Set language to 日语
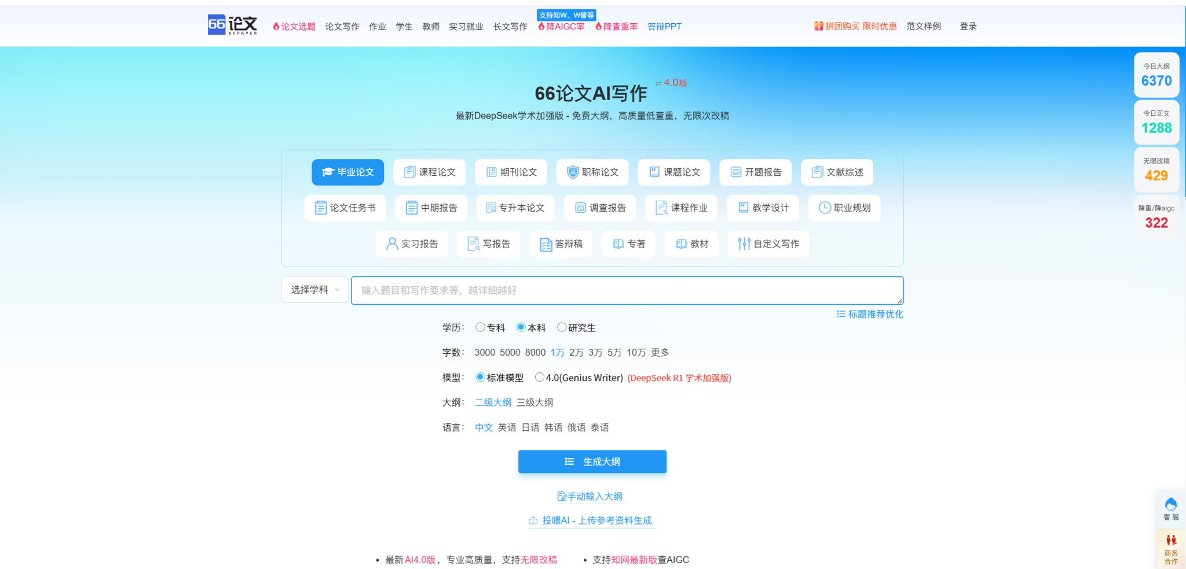This screenshot has width=1186, height=569. pyautogui.click(x=530, y=428)
